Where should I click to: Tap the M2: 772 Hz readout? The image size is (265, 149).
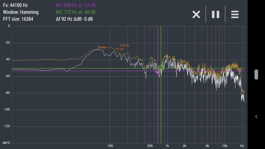click(x=76, y=12)
